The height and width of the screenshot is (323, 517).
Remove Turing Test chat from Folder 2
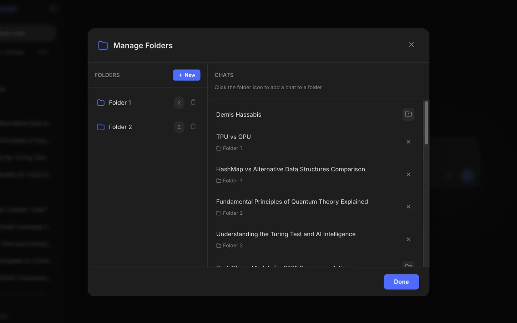408,239
